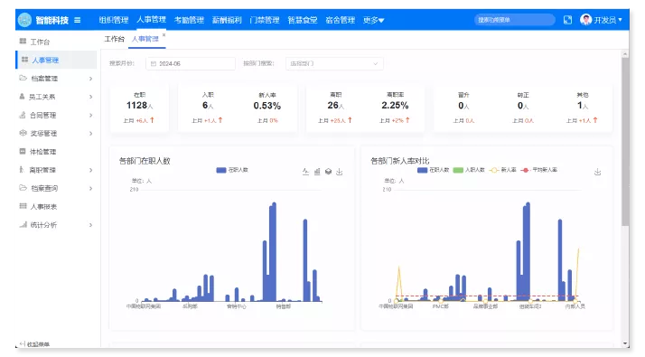
Task: Open the department selection dropdown
Action: coord(334,64)
